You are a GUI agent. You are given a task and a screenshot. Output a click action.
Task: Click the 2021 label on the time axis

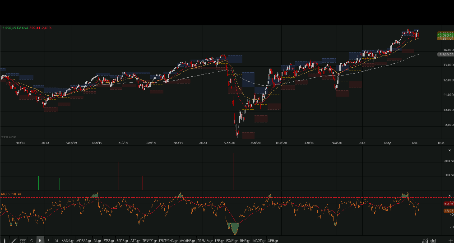362,143
